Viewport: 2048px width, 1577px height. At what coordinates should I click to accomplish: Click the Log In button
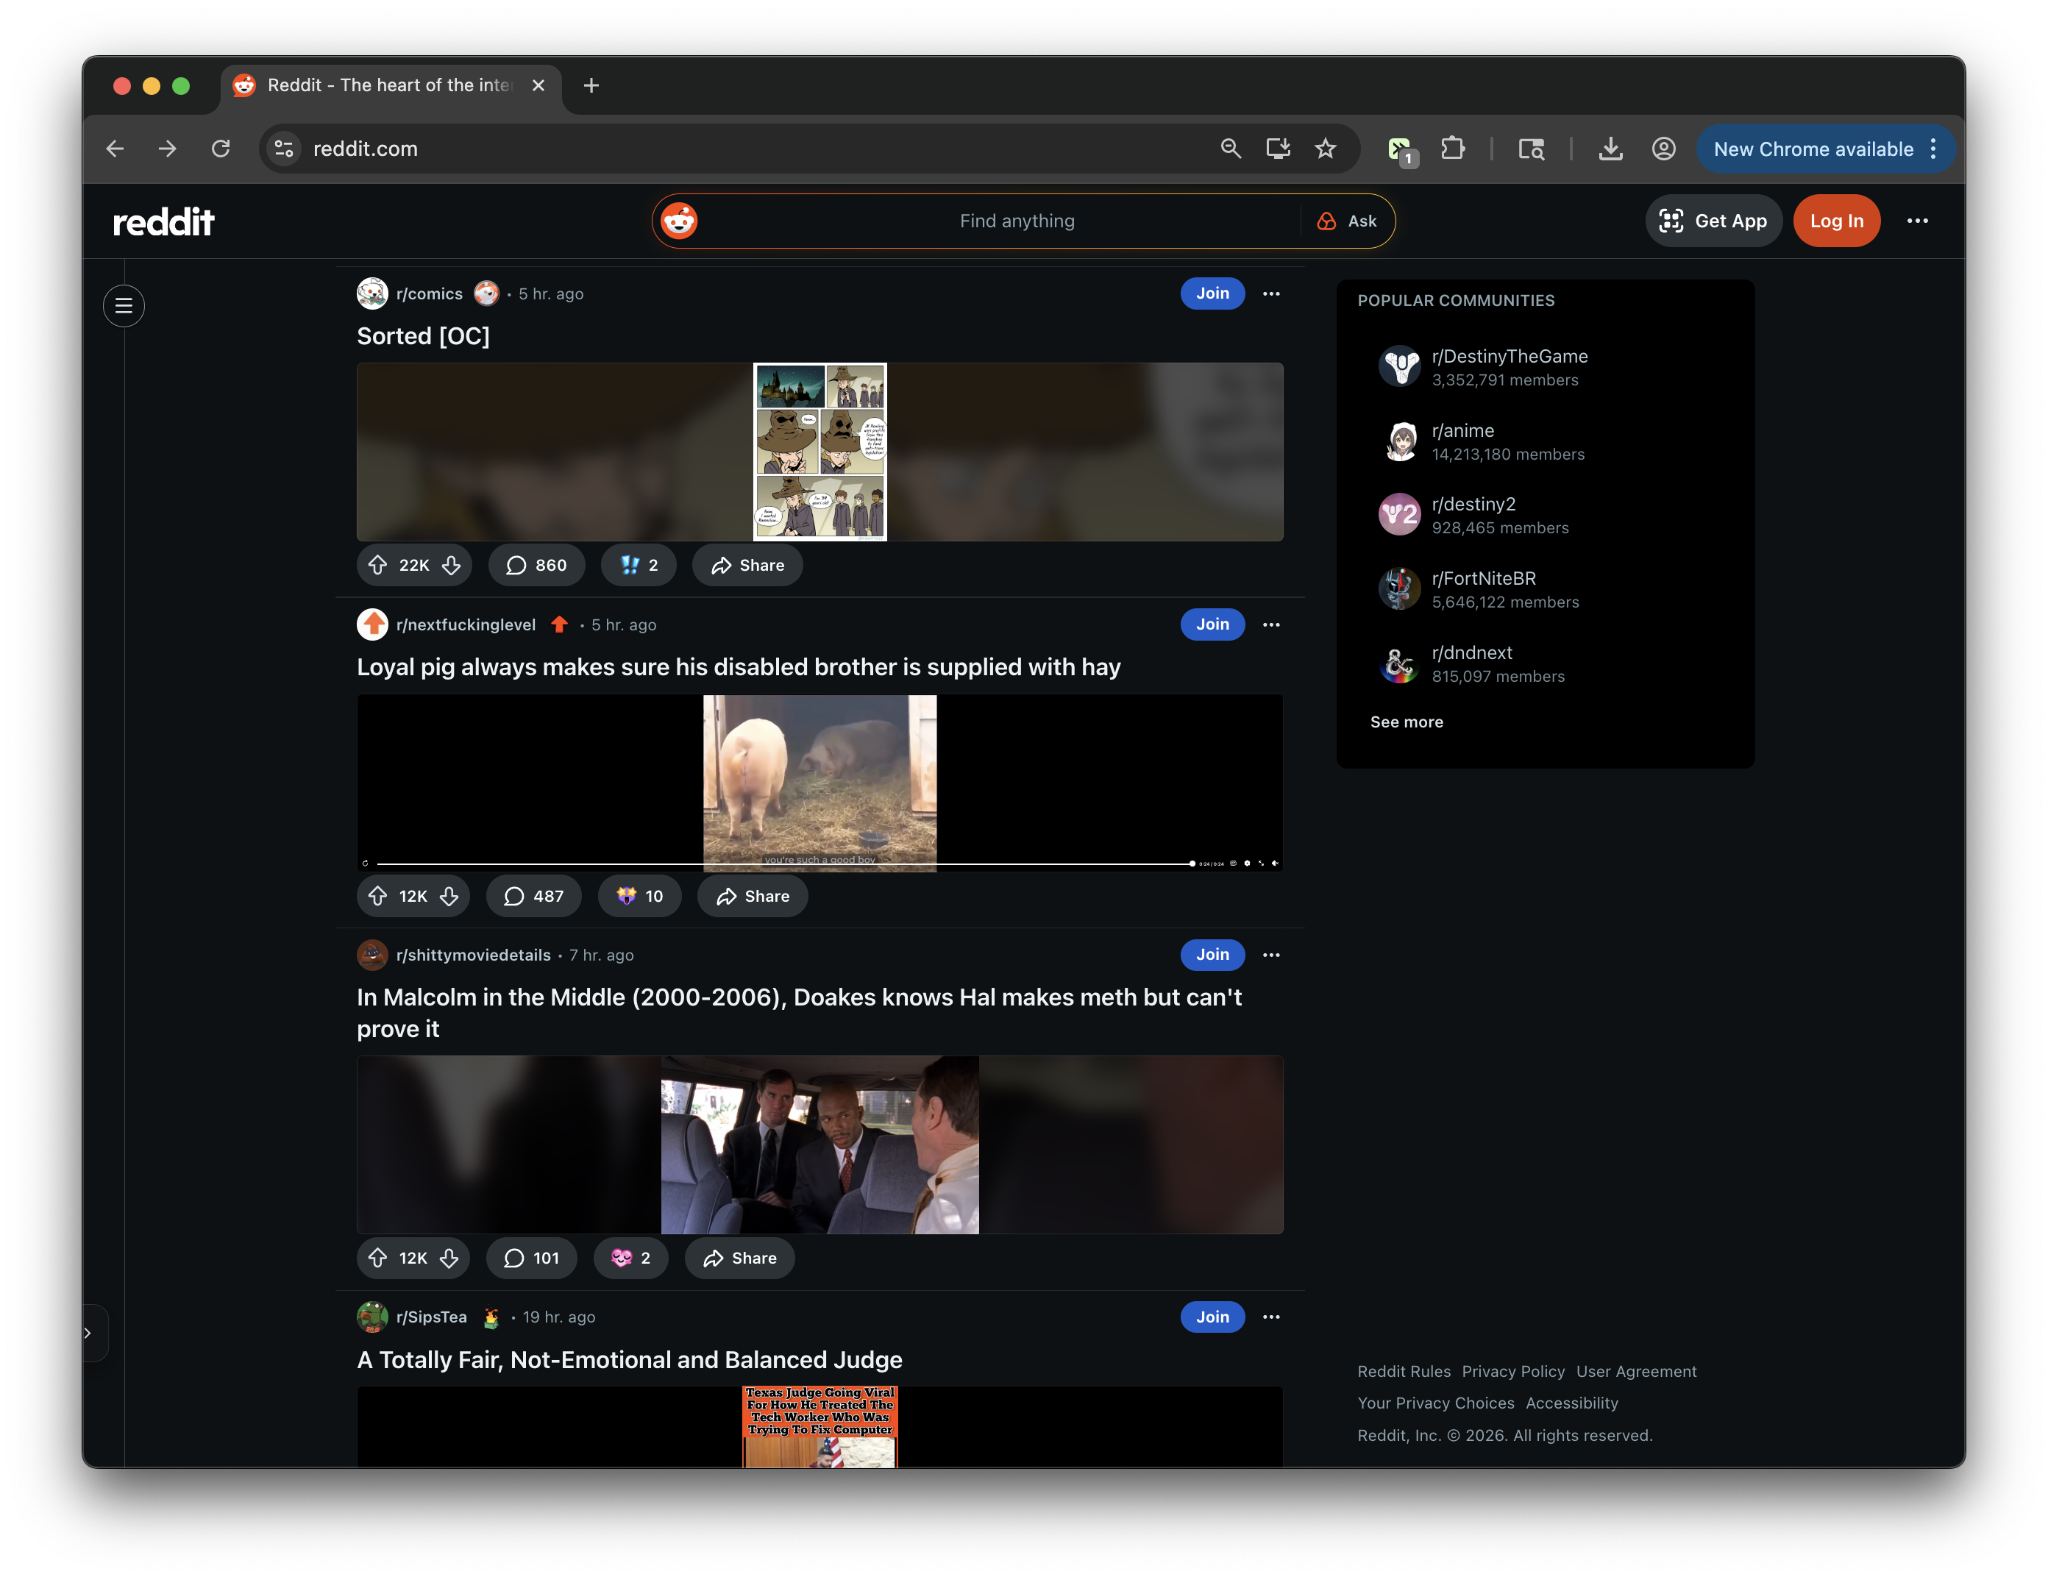[1836, 221]
